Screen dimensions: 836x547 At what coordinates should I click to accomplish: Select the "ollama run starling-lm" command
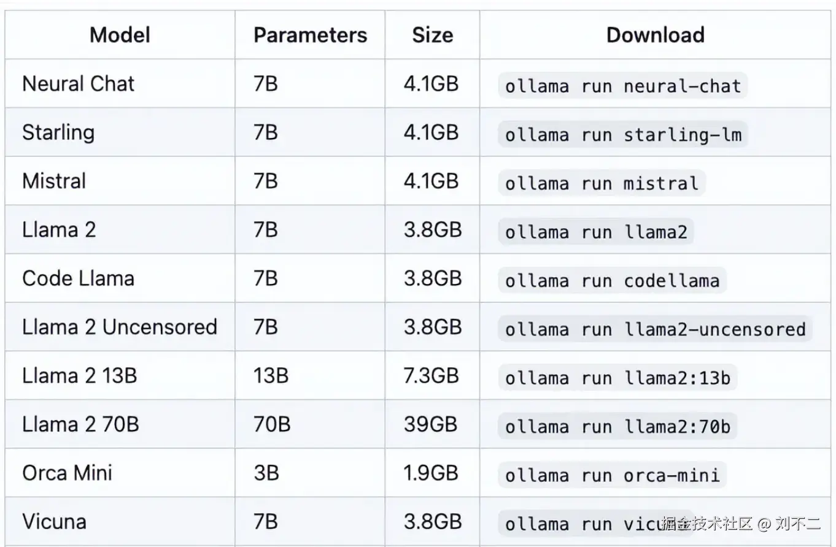(622, 134)
